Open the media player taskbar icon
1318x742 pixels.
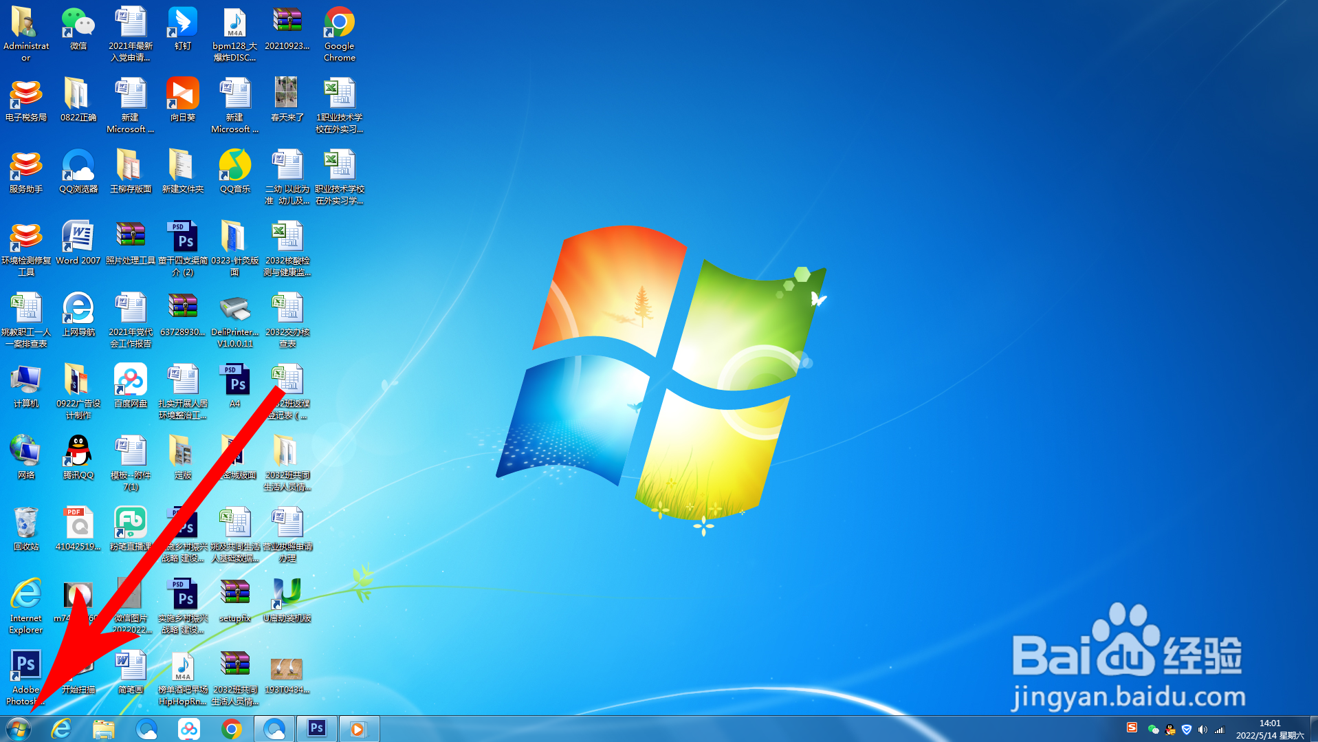(x=358, y=728)
